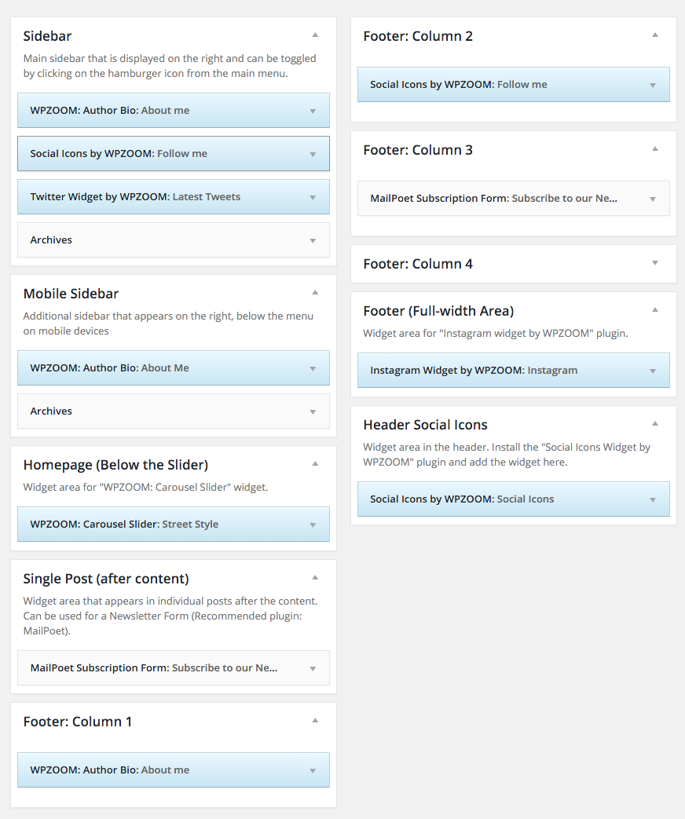Collapse Homepage (Below the Slider) area
685x819 pixels.
[315, 464]
